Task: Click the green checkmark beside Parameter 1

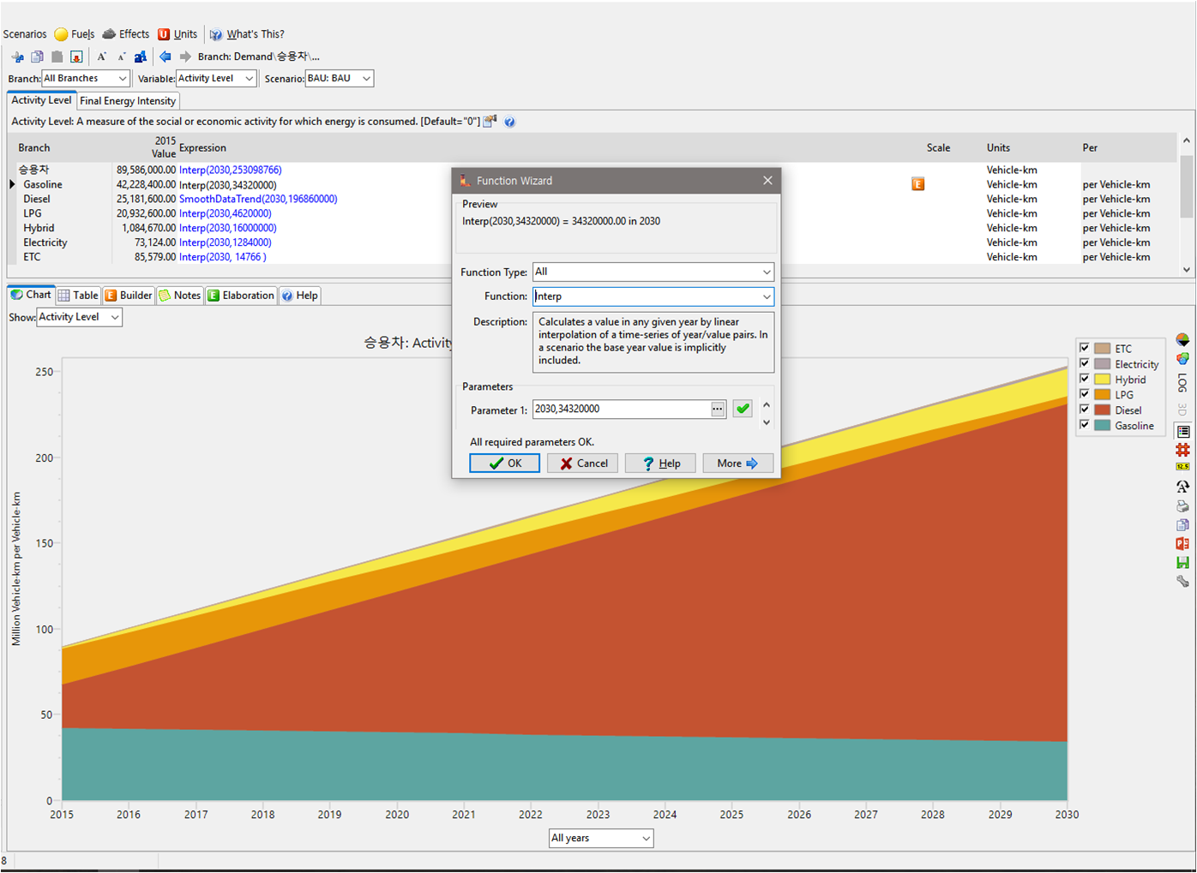Action: [x=743, y=410]
